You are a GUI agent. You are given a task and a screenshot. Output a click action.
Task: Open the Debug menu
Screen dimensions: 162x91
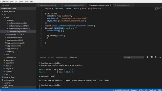point(21,2)
